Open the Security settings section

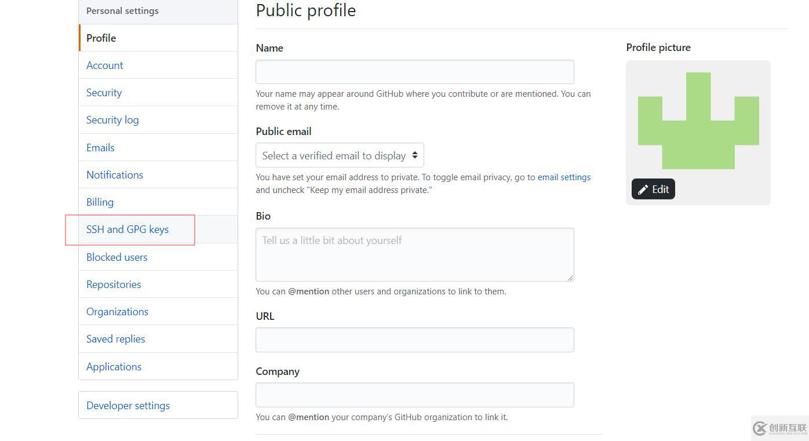[x=158, y=92]
